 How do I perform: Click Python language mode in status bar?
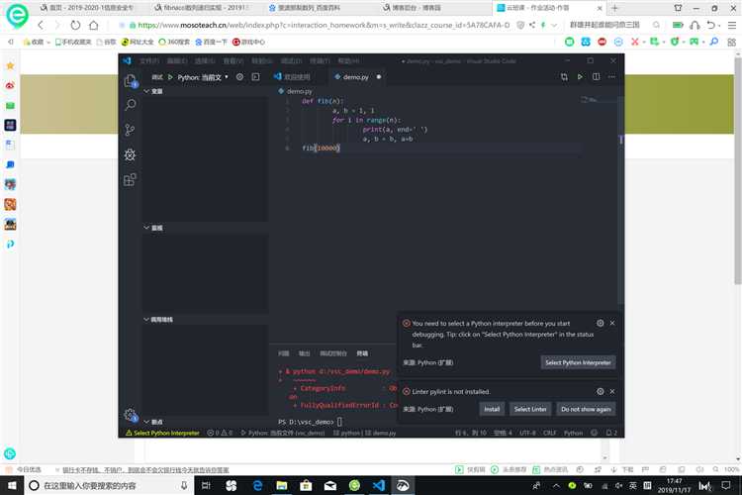tap(573, 433)
